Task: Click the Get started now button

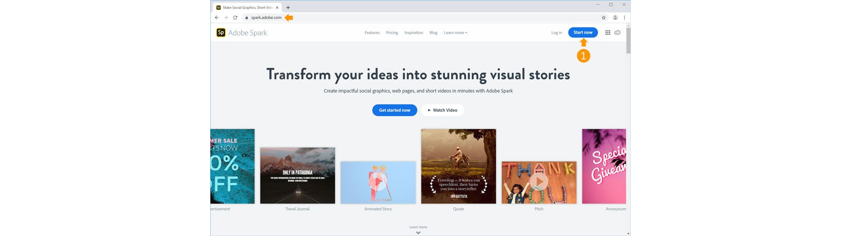Action: pos(395,110)
